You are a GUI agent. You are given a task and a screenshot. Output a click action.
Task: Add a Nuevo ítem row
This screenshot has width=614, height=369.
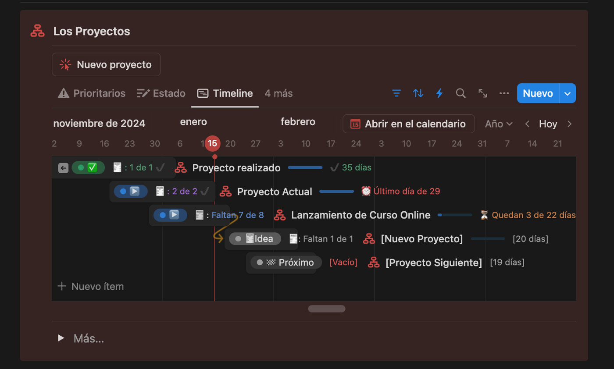pos(91,286)
